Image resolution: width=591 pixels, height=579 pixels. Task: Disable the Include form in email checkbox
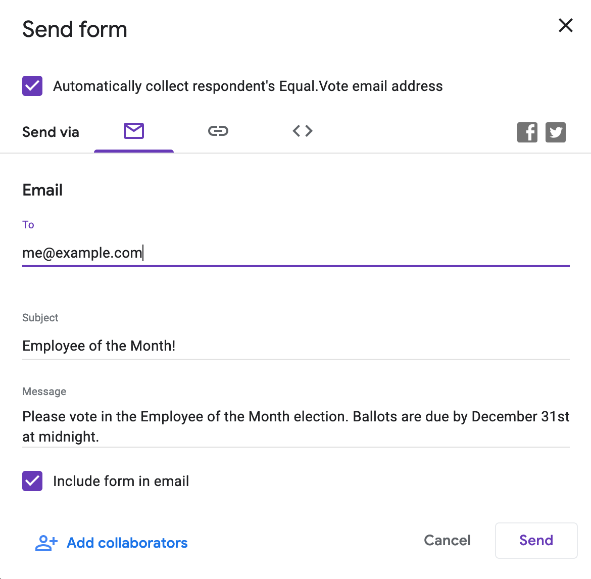click(x=32, y=481)
